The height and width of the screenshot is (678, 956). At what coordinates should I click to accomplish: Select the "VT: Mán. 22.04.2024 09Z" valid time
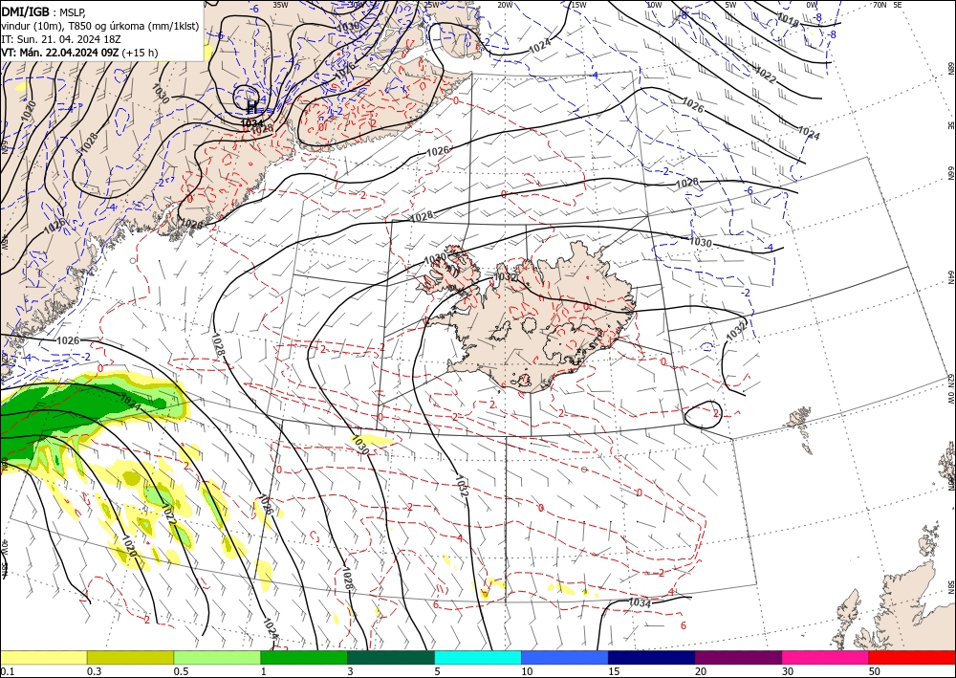tap(60, 53)
